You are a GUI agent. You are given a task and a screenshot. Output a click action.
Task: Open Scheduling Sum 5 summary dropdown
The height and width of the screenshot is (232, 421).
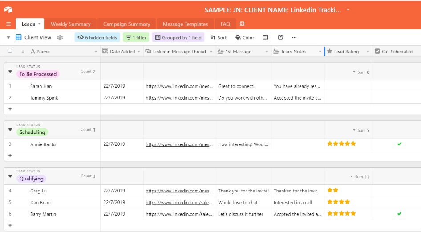click(x=361, y=130)
